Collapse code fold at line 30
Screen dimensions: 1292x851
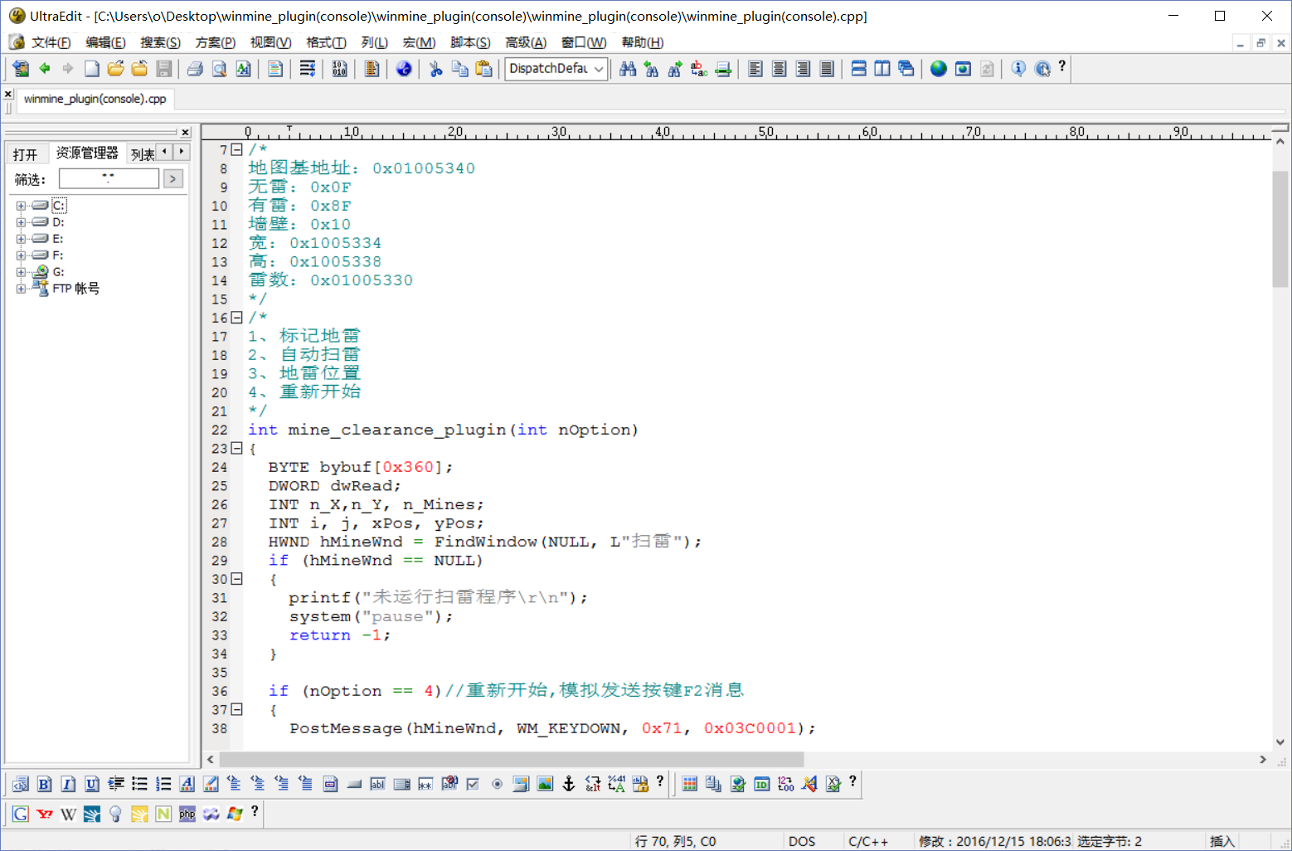pyautogui.click(x=236, y=579)
